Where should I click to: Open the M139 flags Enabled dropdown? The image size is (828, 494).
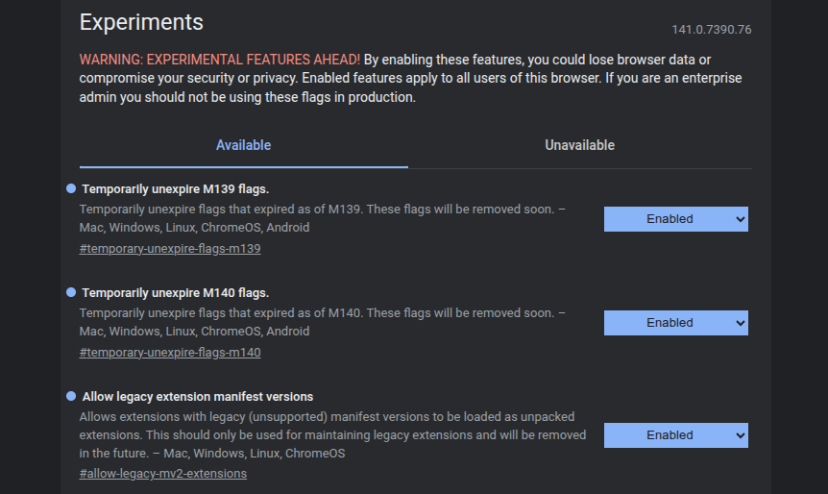tap(675, 219)
